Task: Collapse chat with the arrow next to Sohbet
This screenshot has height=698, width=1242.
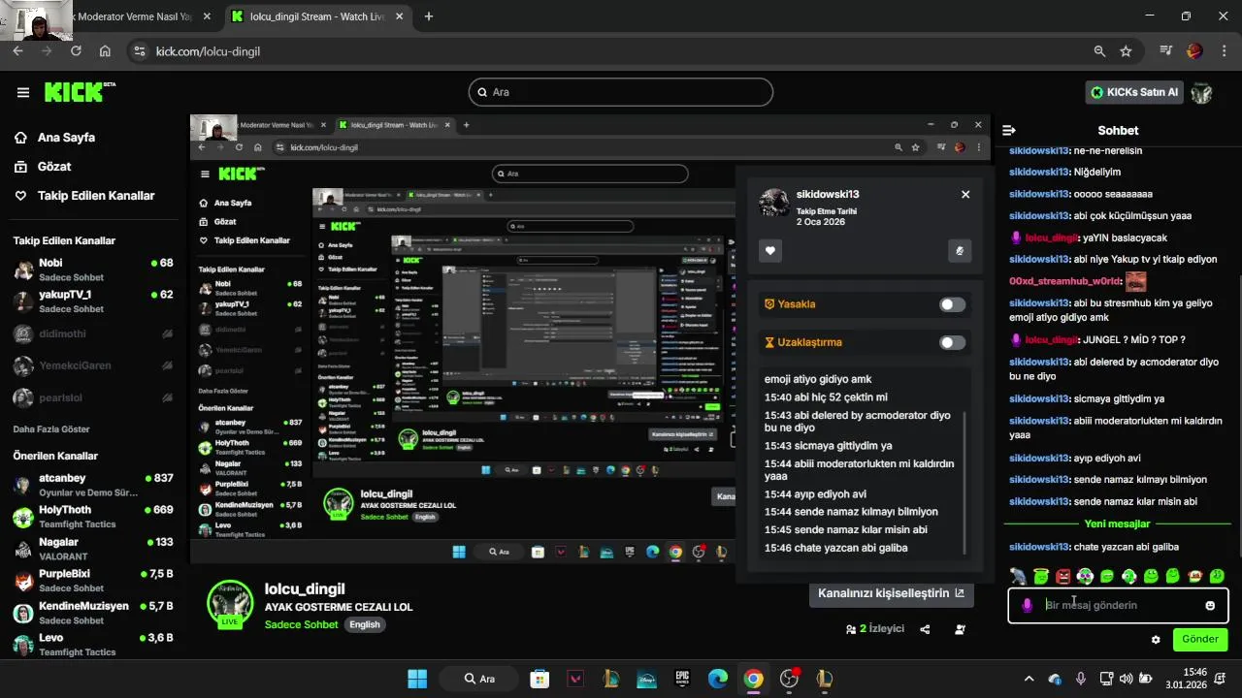Action: pyautogui.click(x=1009, y=130)
